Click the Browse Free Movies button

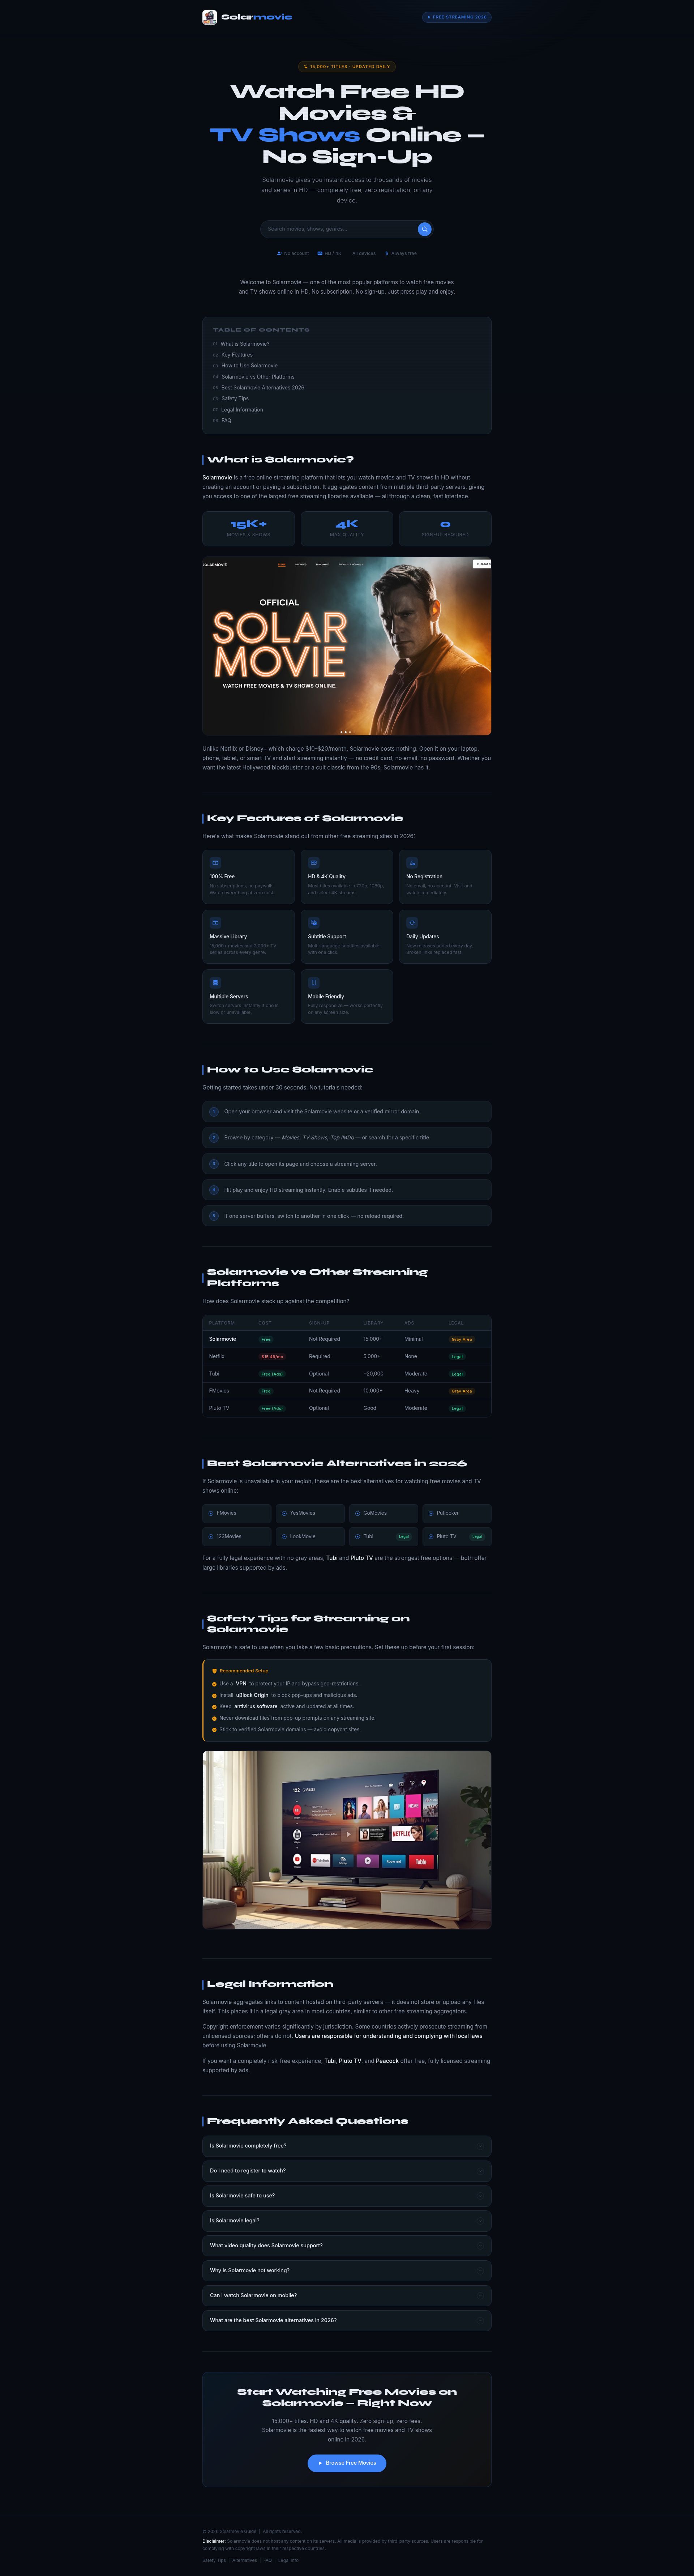pyautogui.click(x=347, y=2463)
